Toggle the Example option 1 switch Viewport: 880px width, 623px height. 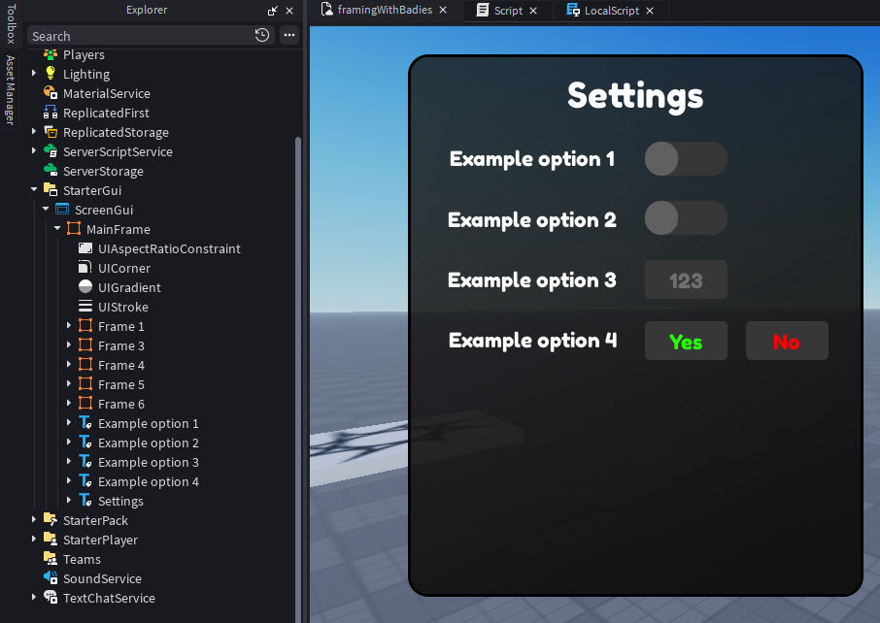pyautogui.click(x=686, y=159)
